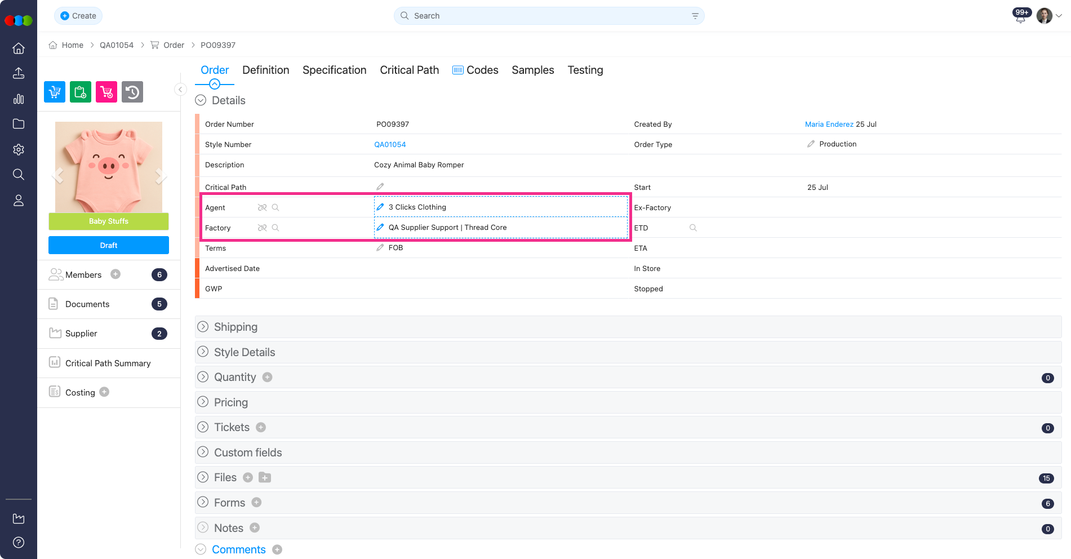Open the Specification tab
Viewport: 1071px width, 559px height.
334,70
